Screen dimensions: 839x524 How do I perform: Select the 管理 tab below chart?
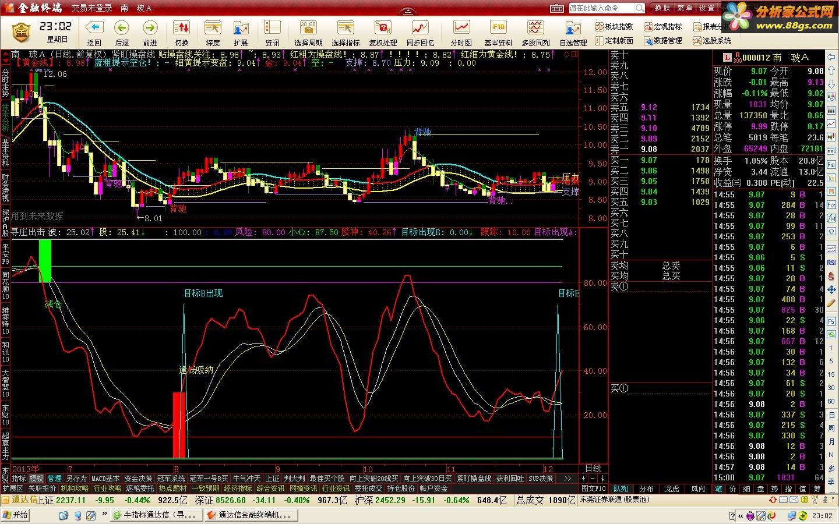54,479
